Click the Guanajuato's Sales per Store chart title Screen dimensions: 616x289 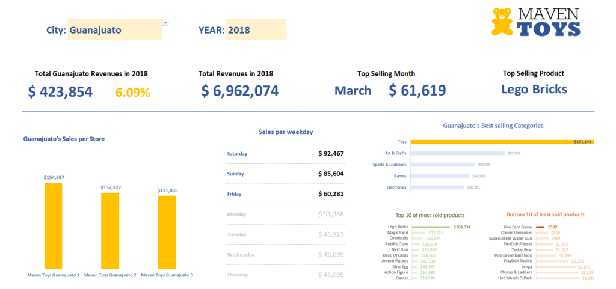(64, 139)
